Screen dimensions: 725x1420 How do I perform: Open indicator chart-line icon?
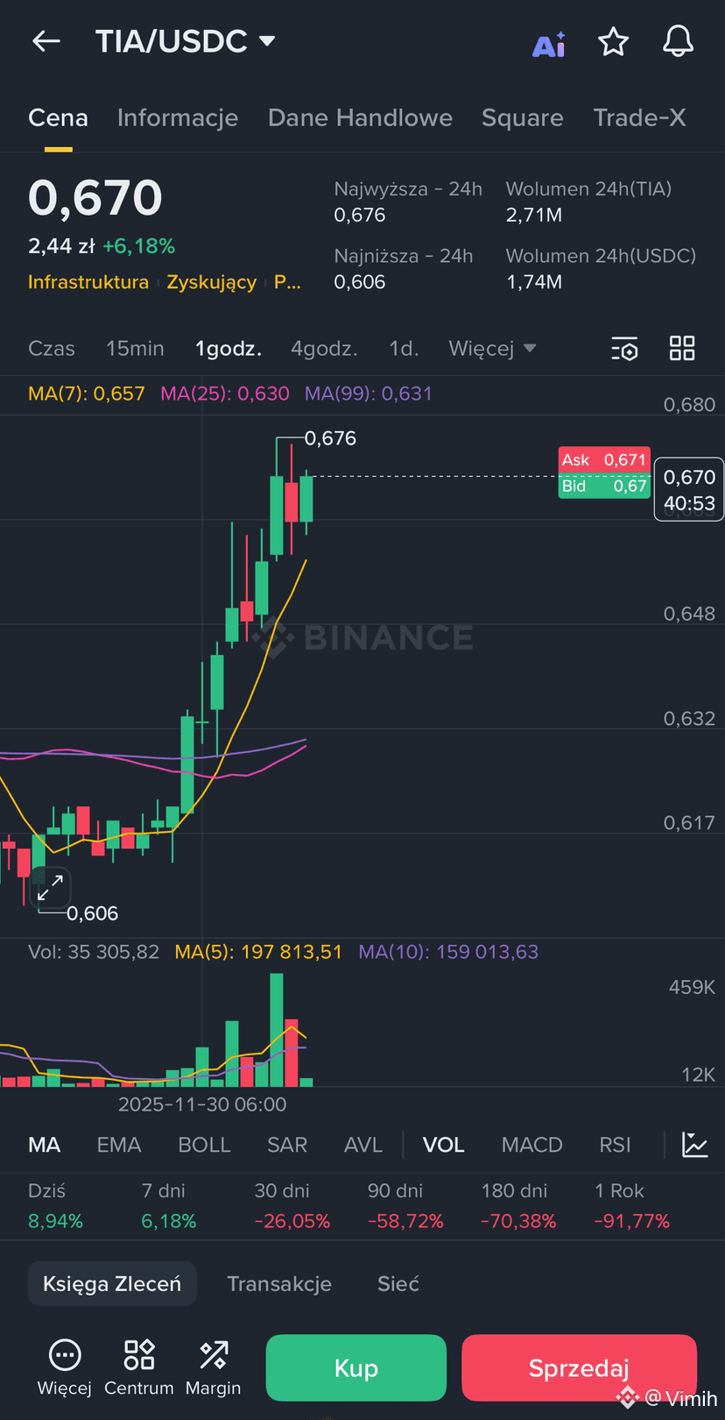pyautogui.click(x=695, y=1145)
